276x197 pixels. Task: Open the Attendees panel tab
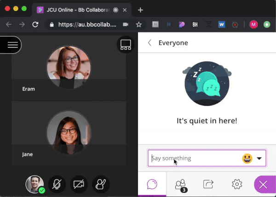tap(181, 185)
